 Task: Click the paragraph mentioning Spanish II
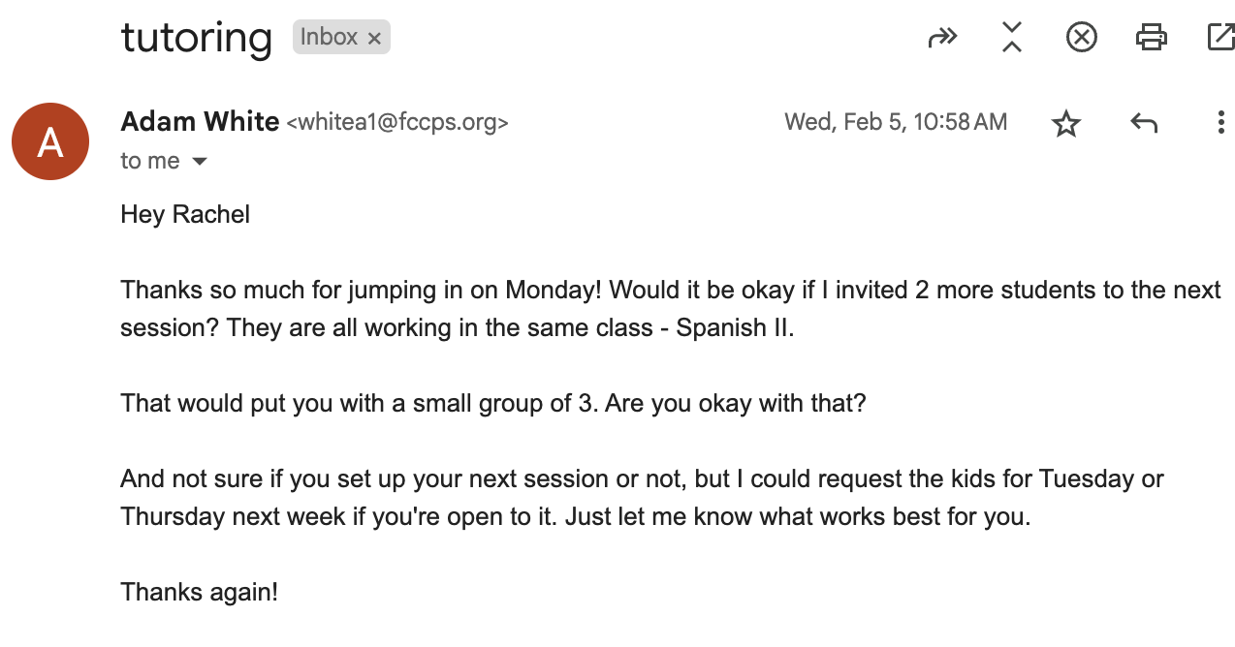pos(670,309)
